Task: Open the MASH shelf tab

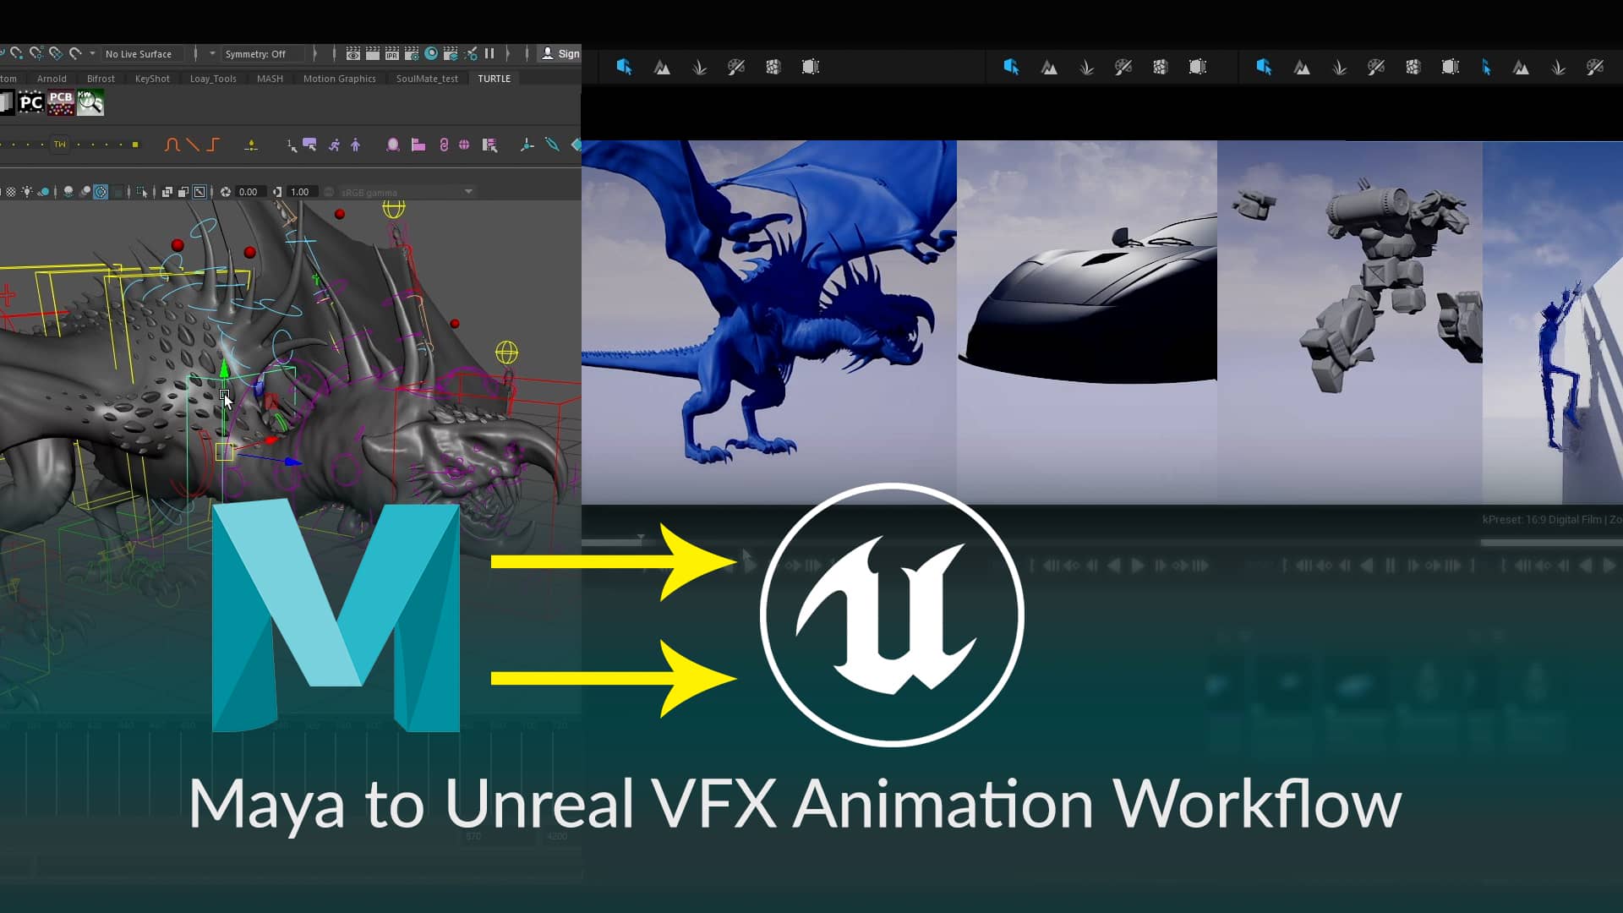Action: pos(269,78)
